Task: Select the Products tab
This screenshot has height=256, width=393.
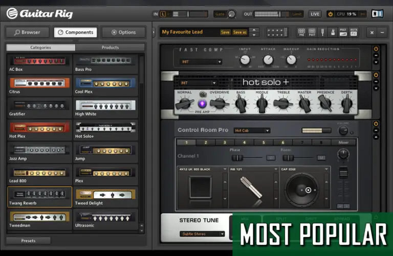Action: [110, 48]
